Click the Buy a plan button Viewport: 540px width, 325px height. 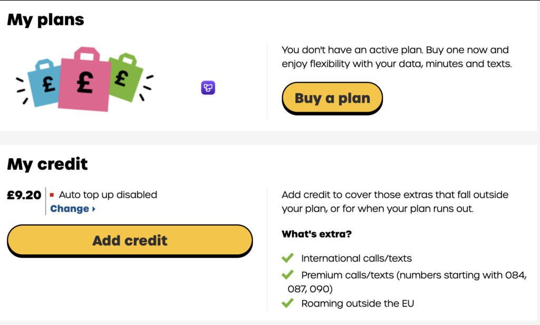[x=332, y=98]
